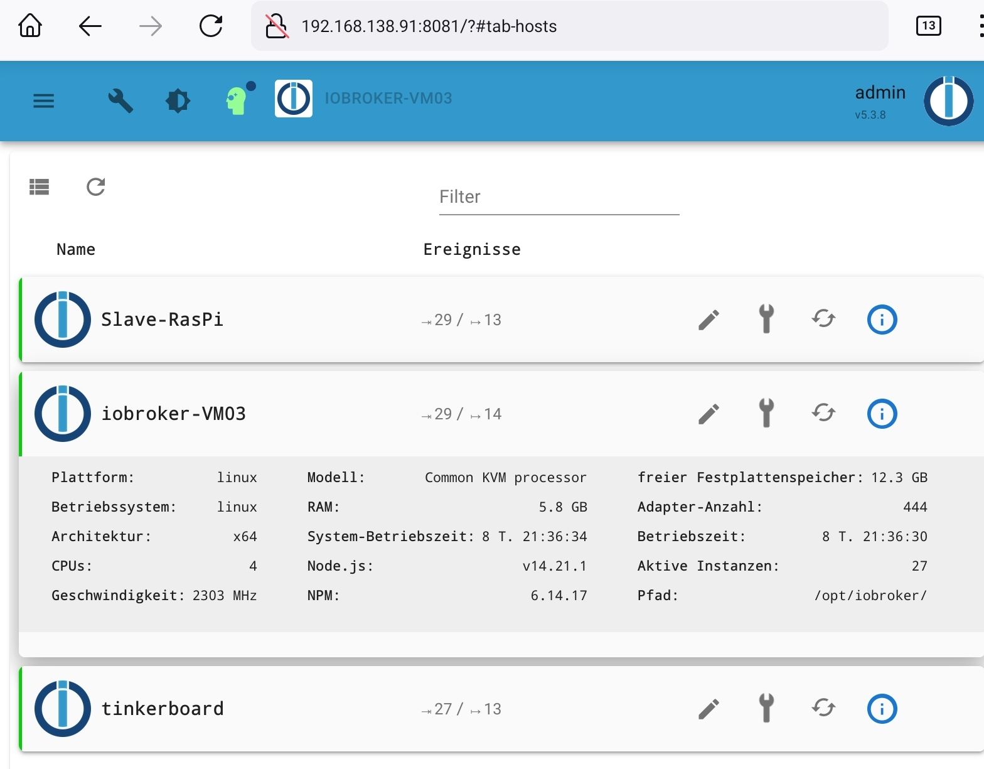This screenshot has height=769, width=984.
Task: Click the iobroker-VM03 host logo
Action: pyautogui.click(x=63, y=414)
